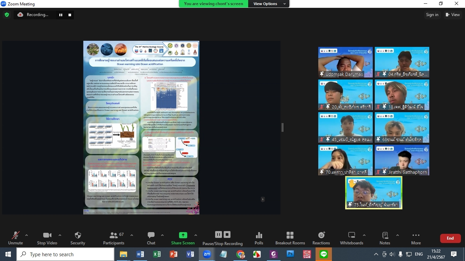Open the Whiteboards icon
The image size is (465, 261).
pos(352,236)
